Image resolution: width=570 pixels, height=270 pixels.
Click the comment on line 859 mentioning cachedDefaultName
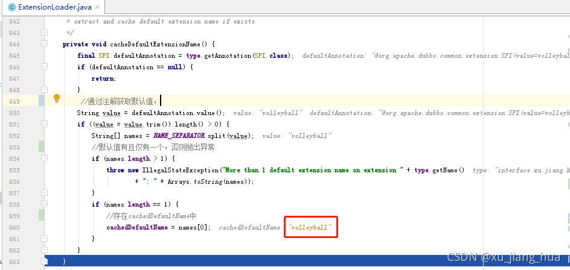tap(151, 216)
